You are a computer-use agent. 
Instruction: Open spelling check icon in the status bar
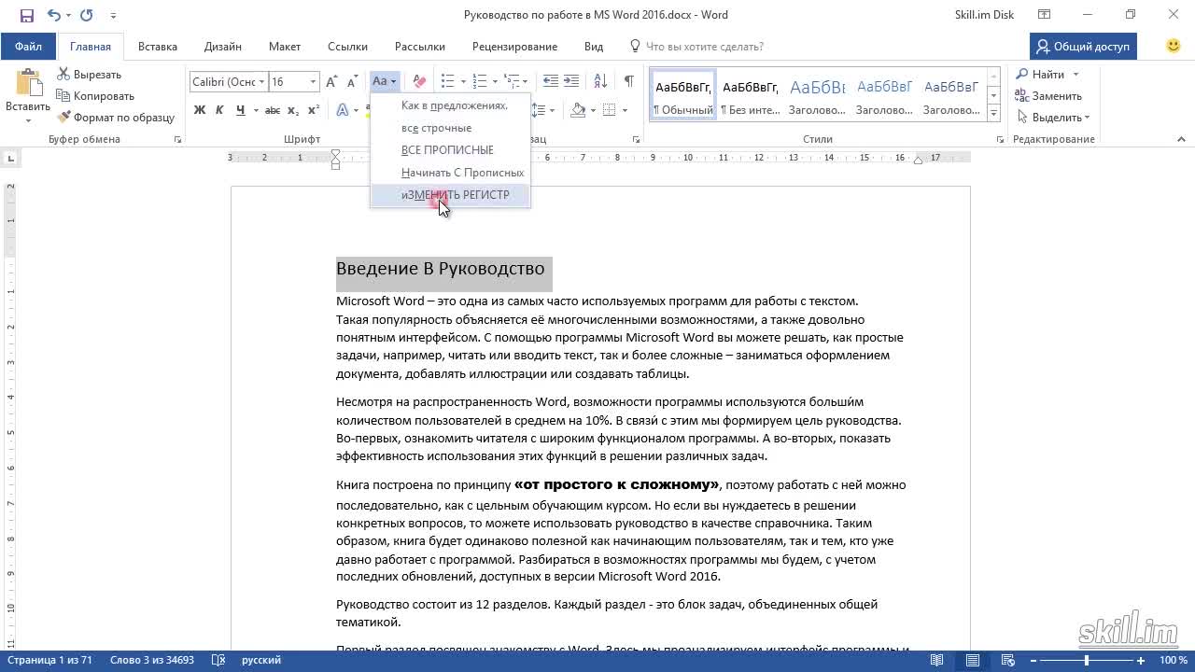click(x=218, y=661)
